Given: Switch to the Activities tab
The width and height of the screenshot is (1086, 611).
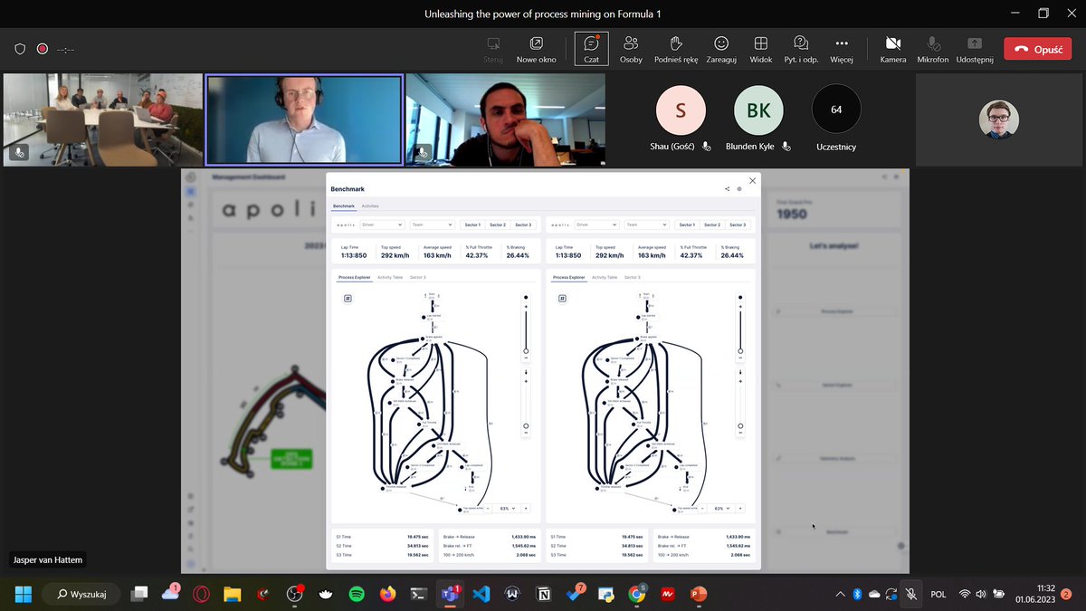Looking at the screenshot, I should (370, 206).
